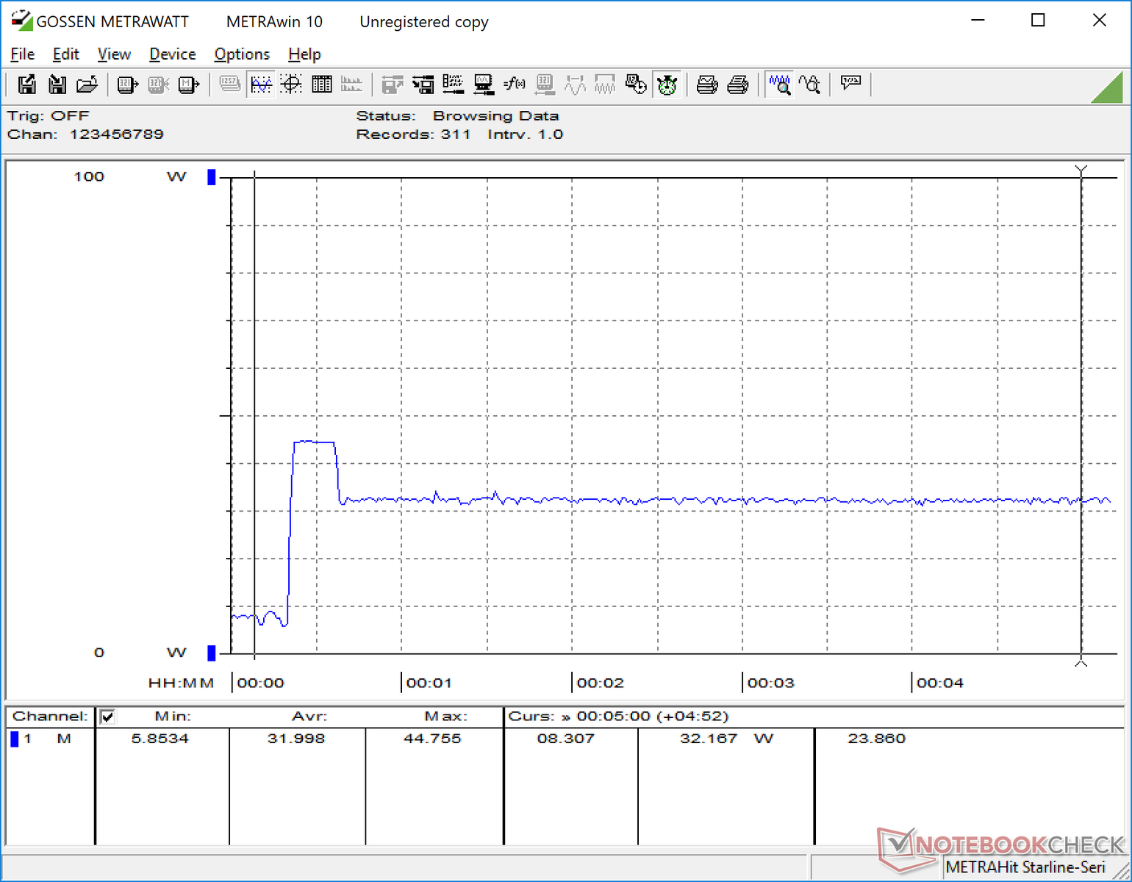Click the channel configuration sliders icon
Screen dimensions: 1132x882
pos(453,85)
